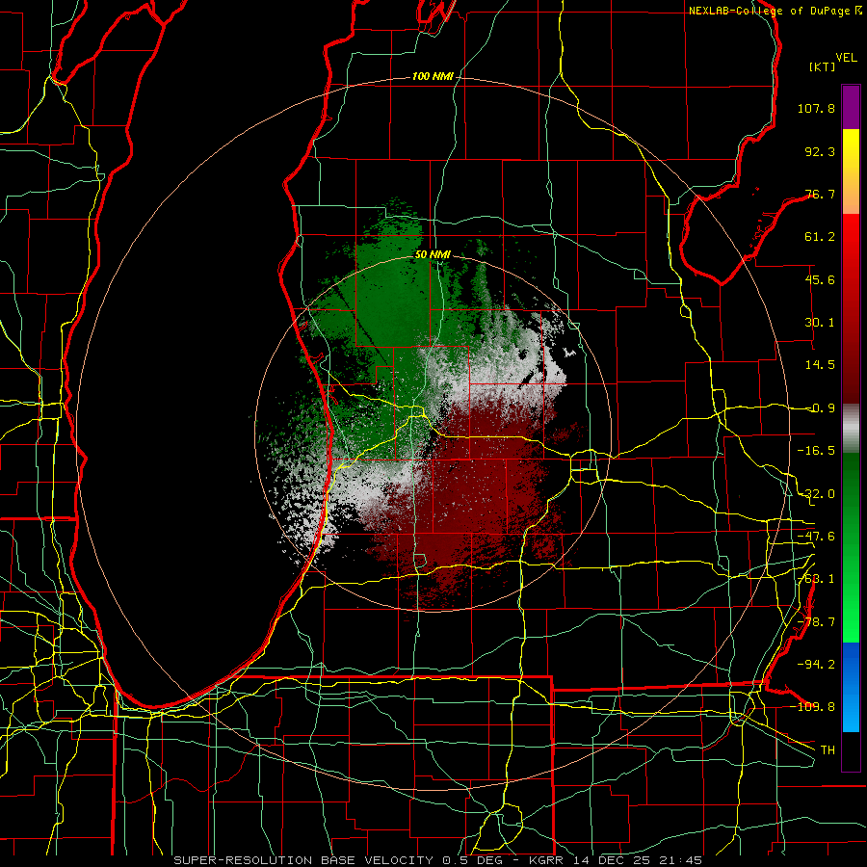Screen dimensions: 867x867
Task: Click the '[KT]' units label
Action: click(823, 66)
